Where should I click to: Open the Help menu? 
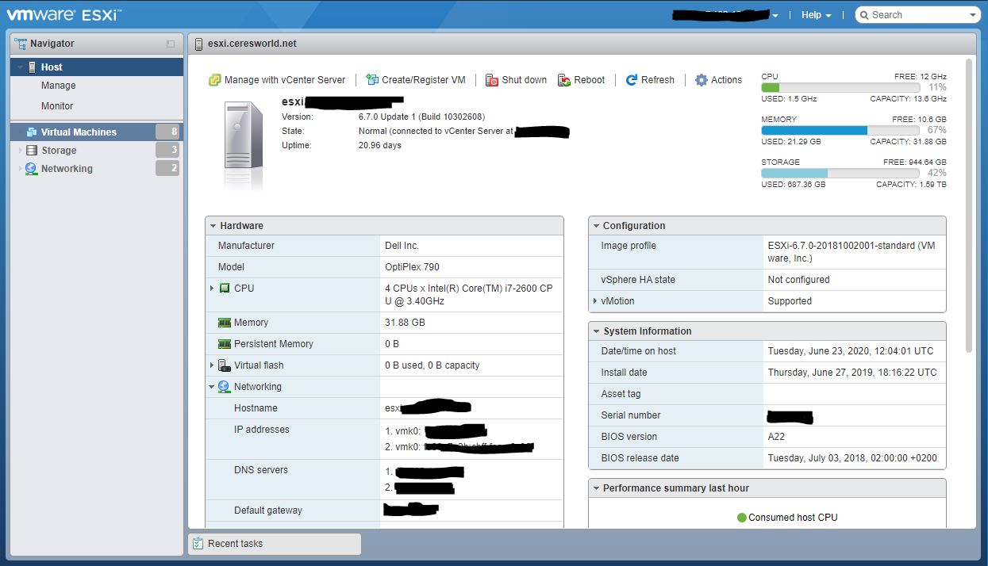tap(816, 15)
